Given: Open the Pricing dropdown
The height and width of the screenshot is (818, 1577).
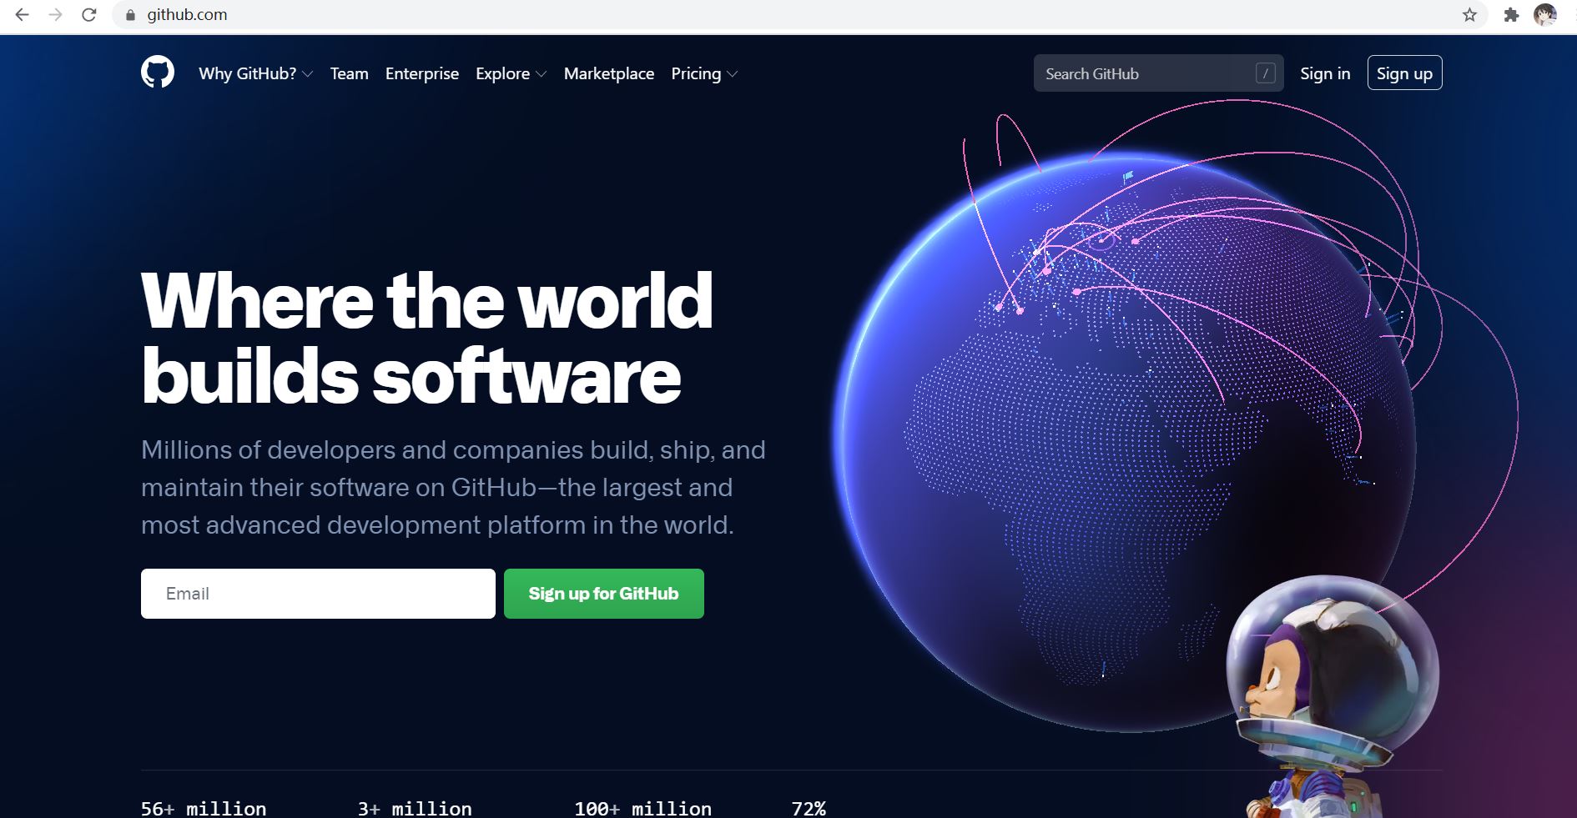Looking at the screenshot, I should pyautogui.click(x=703, y=73).
